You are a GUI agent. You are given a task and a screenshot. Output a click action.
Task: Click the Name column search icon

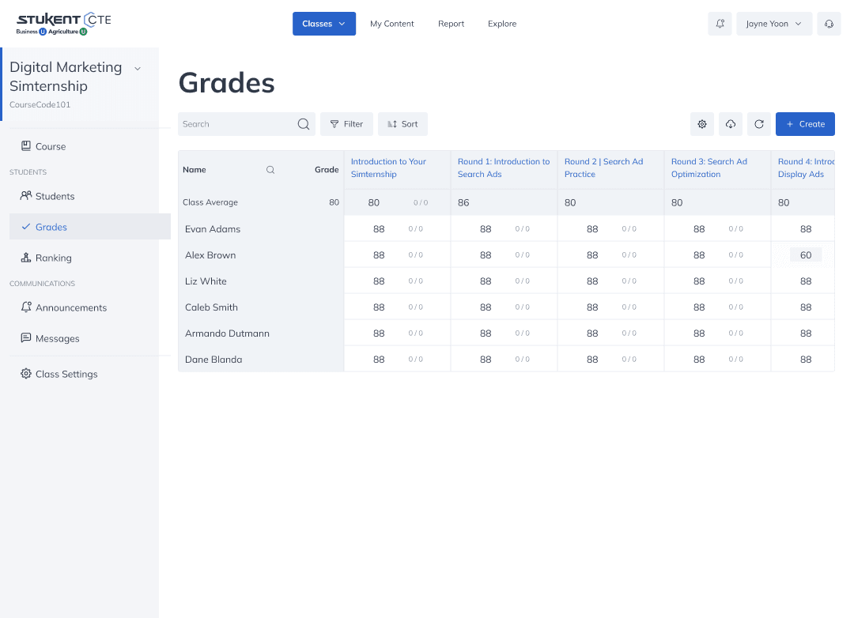270,170
